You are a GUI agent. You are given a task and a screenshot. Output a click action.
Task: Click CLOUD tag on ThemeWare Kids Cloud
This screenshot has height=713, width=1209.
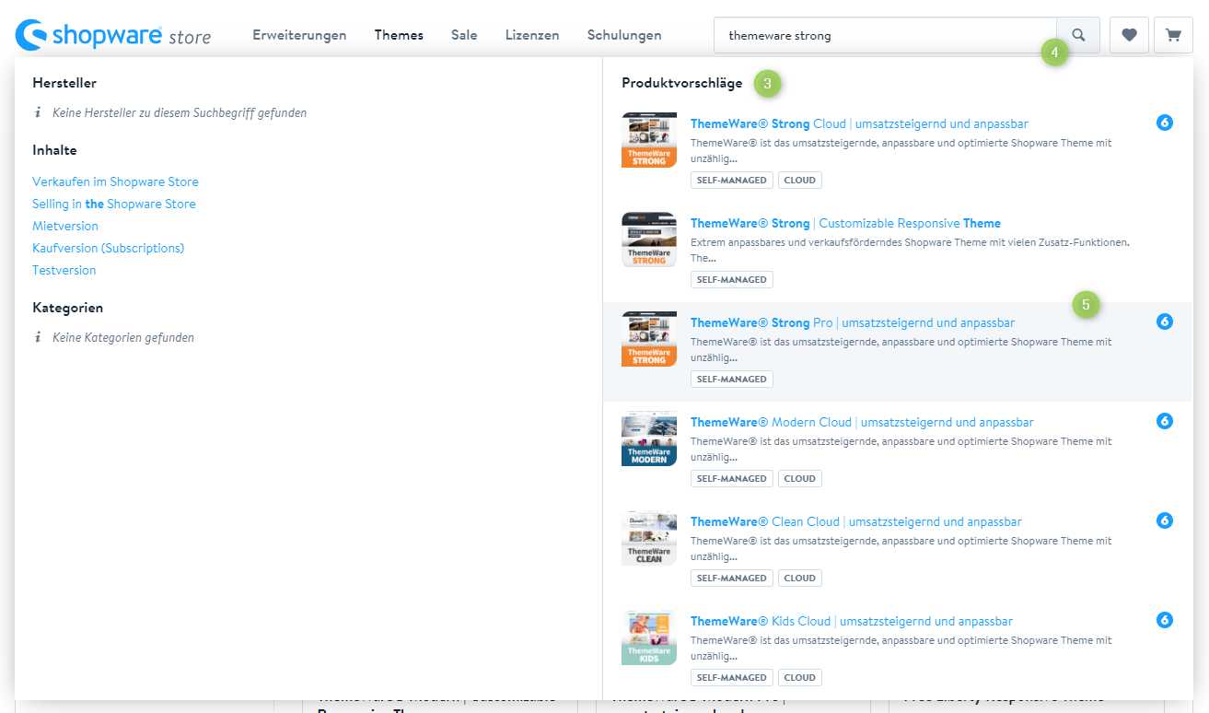(x=800, y=678)
